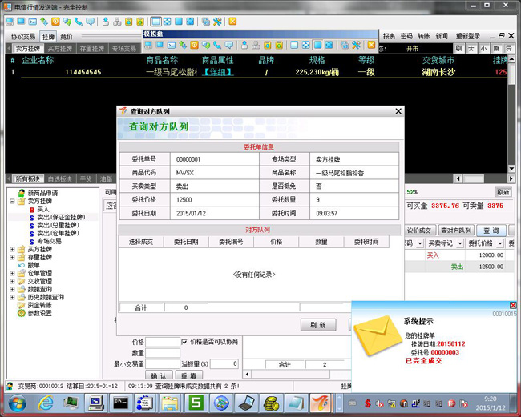Open the gold coins app in taskbar
Screen dimensions: 521x417
click(272, 403)
